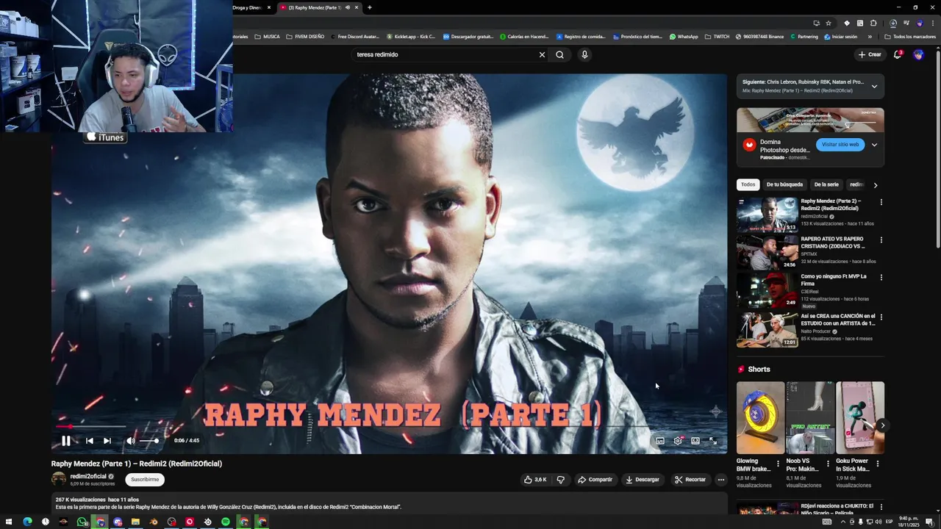Open a new browser tab
Viewport: 941px width, 529px height.
tap(369, 7)
